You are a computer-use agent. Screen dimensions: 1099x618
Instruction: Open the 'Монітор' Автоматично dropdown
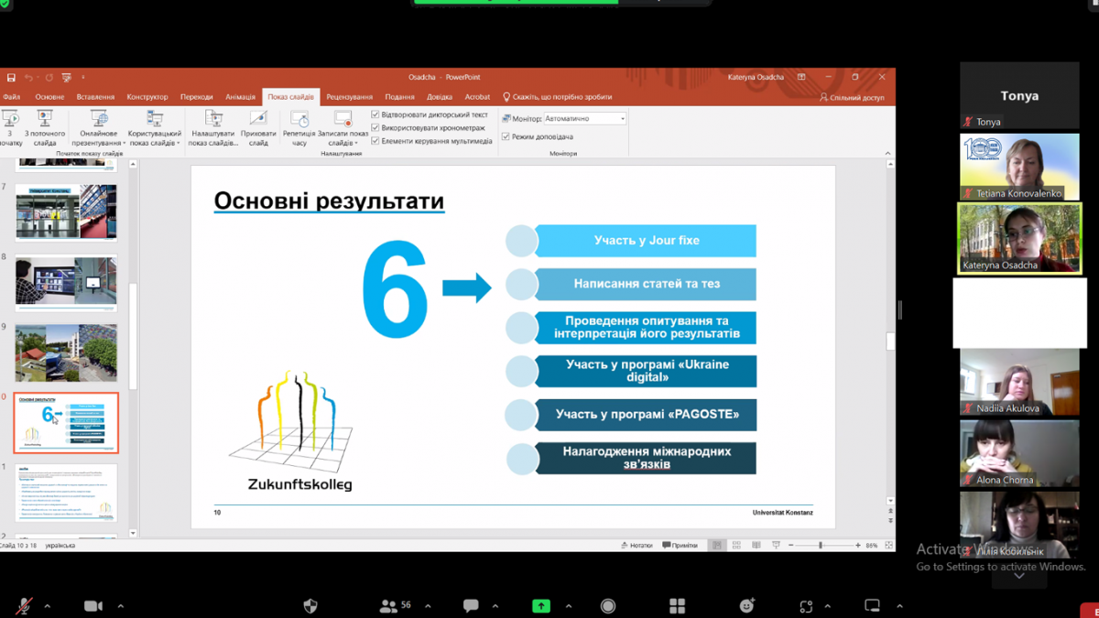point(584,119)
